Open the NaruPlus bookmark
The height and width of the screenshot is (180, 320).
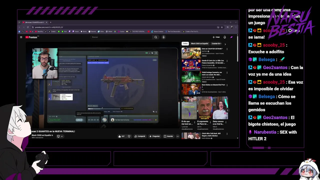pos(39,31)
